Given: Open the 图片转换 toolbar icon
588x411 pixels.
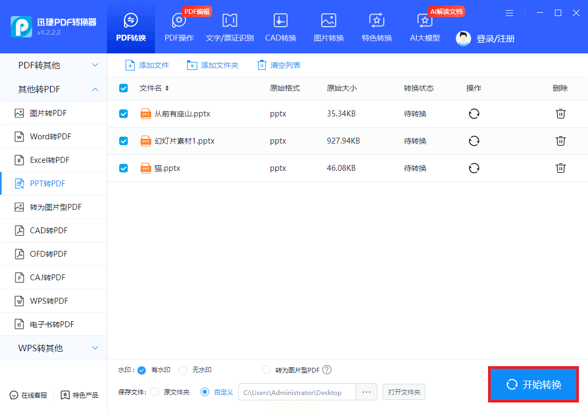Looking at the screenshot, I should point(329,21).
